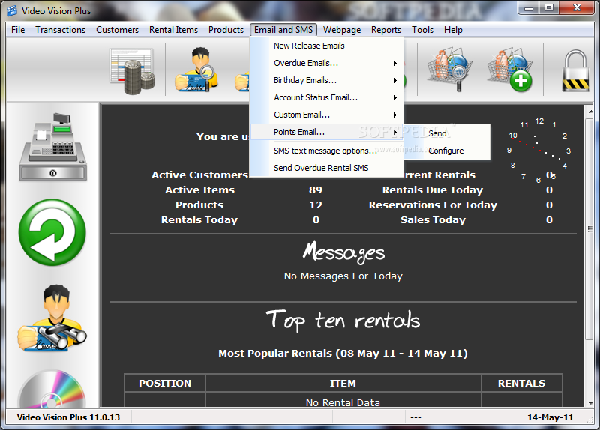The width and height of the screenshot is (600, 430).
Task: Expand Birthday Emails submenu
Action: [x=327, y=80]
